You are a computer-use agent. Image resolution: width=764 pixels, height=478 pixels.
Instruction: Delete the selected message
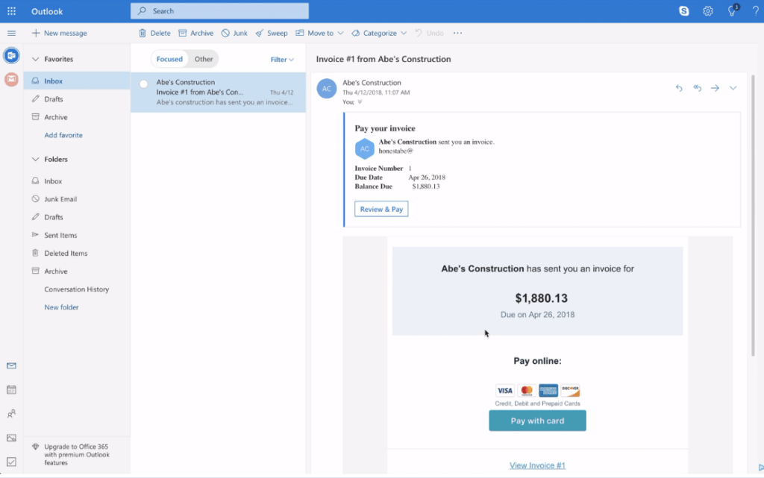[x=154, y=33]
